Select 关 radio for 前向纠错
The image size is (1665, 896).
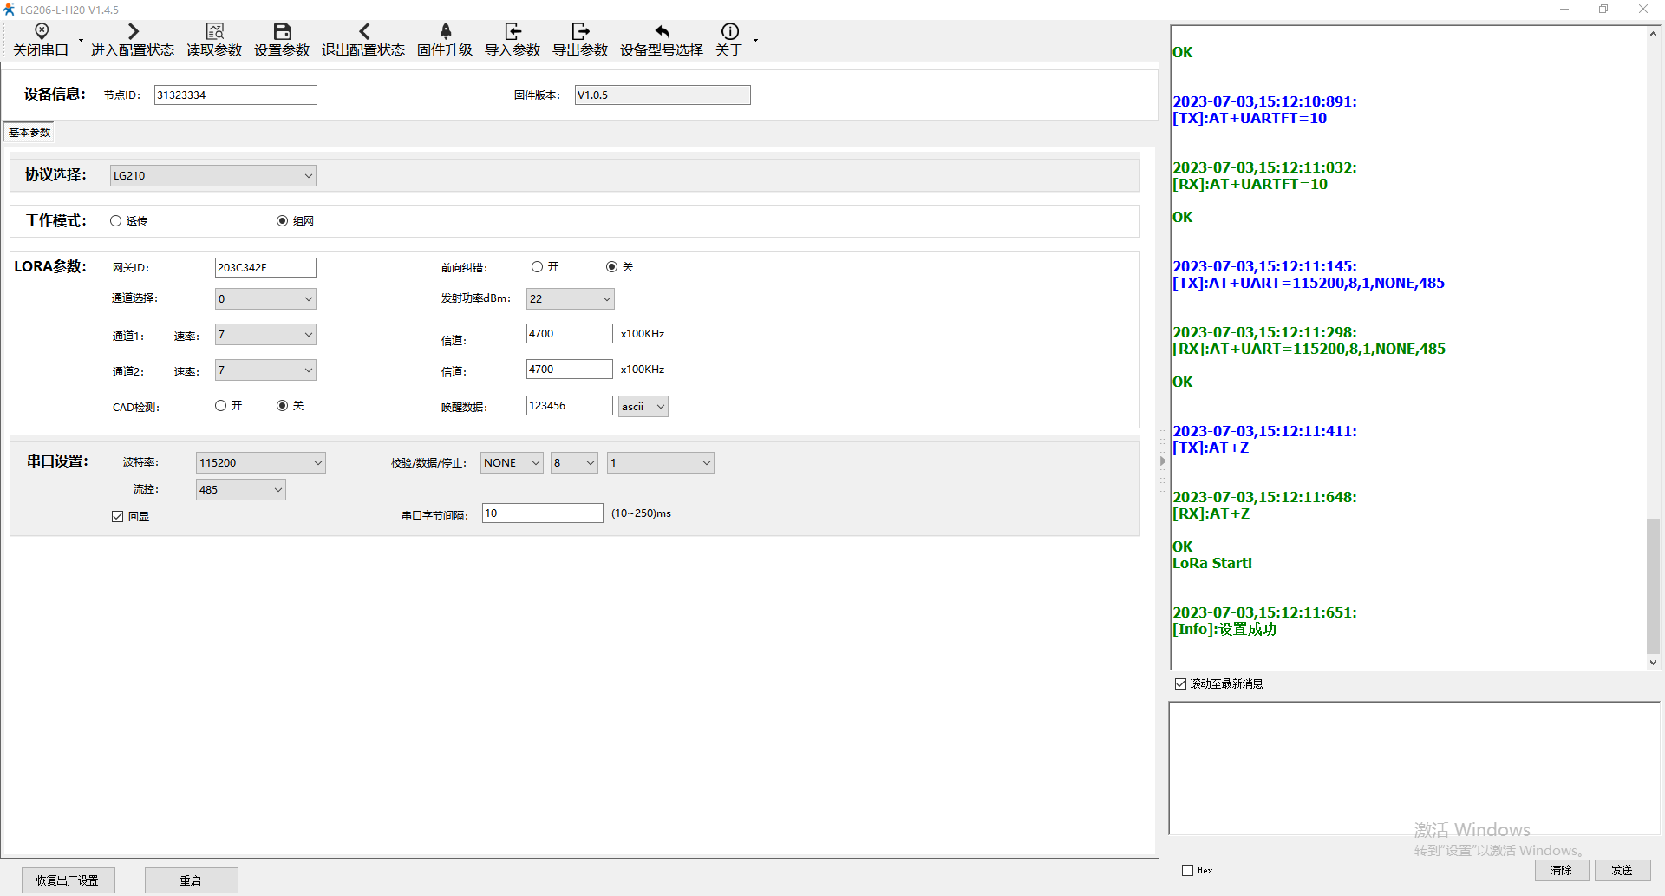[611, 267]
